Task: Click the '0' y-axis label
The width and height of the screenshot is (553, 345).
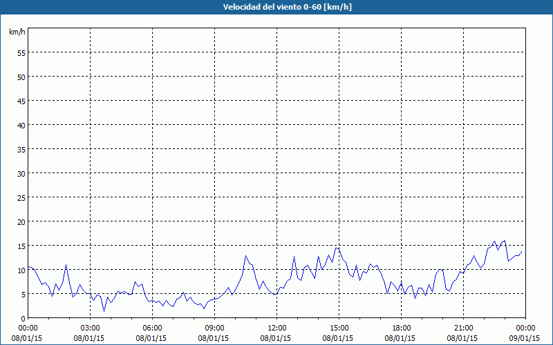Action: (24, 319)
